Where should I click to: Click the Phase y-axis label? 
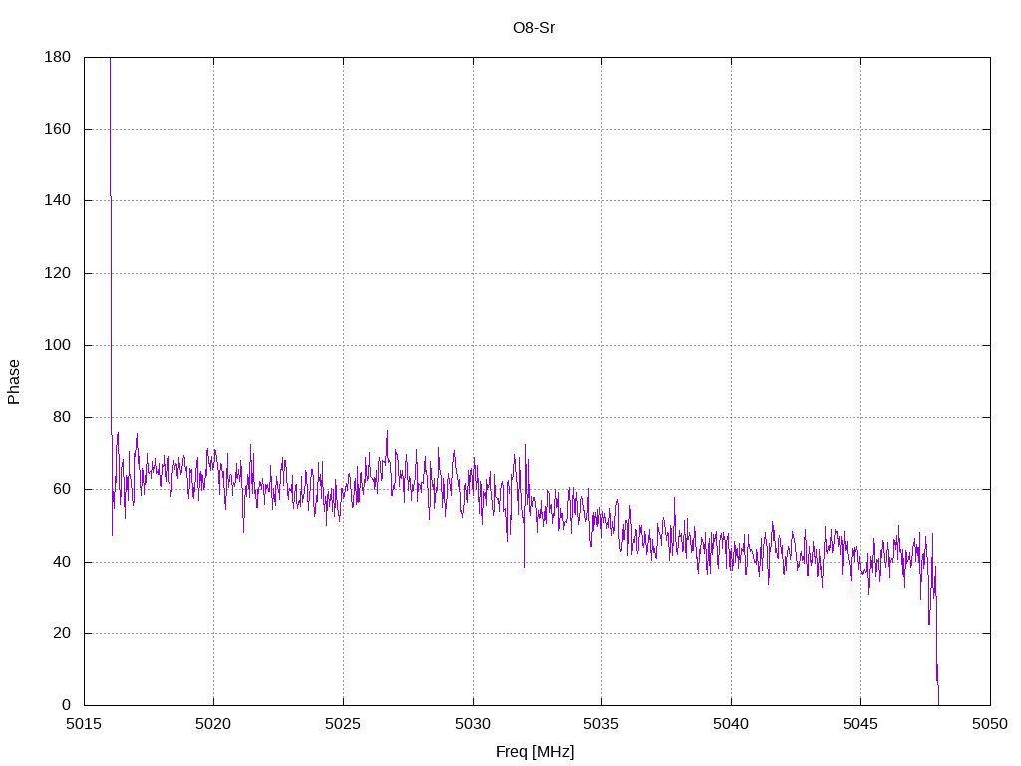pyautogui.click(x=14, y=382)
